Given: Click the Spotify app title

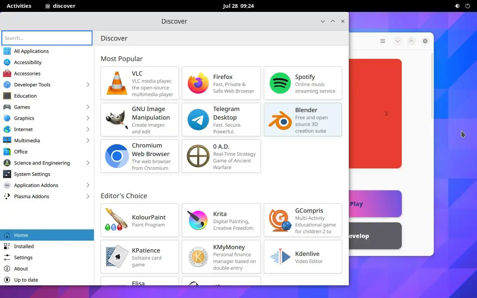Looking at the screenshot, I should [305, 77].
